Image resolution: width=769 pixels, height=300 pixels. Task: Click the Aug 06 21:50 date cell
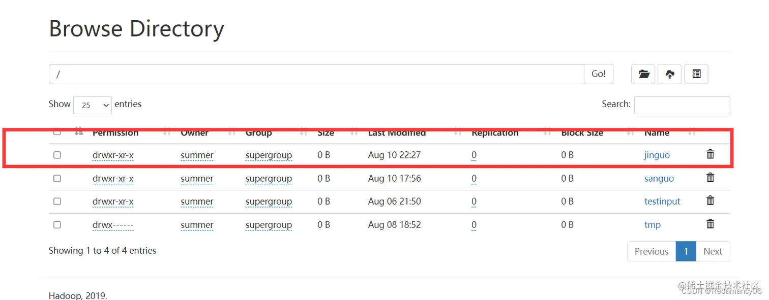[x=394, y=201]
